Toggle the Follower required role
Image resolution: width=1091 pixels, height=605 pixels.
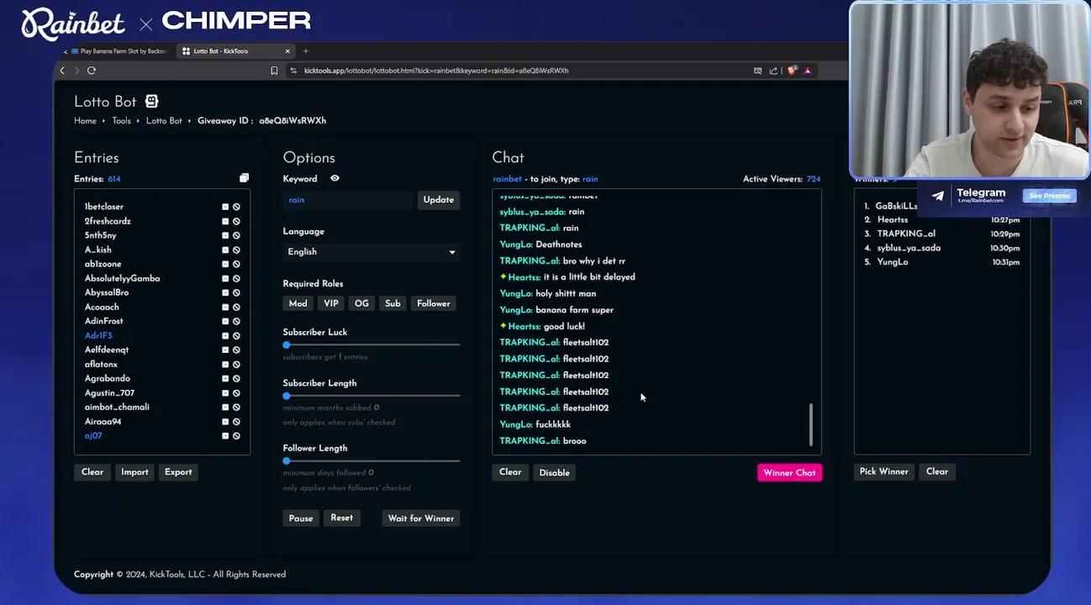[434, 303]
